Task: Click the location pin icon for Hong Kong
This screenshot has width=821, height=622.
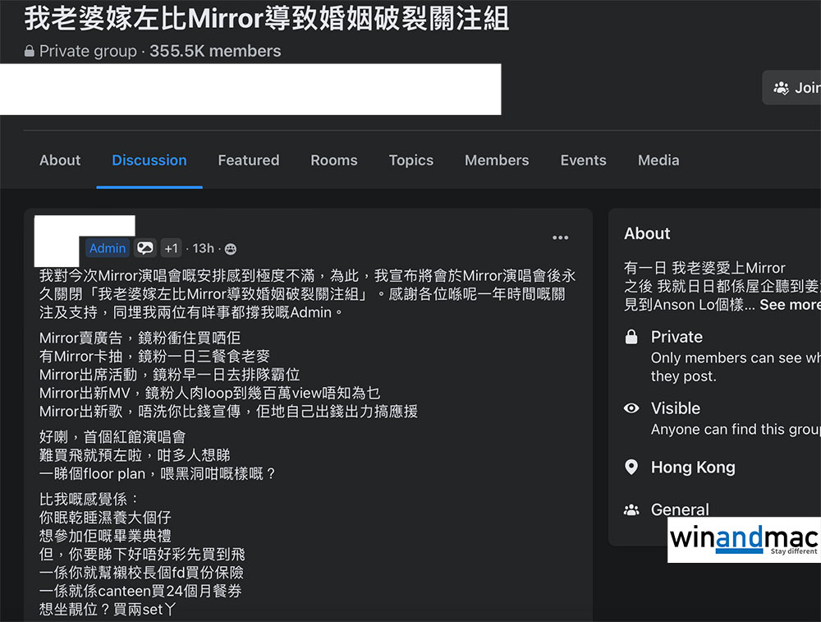Action: click(631, 468)
